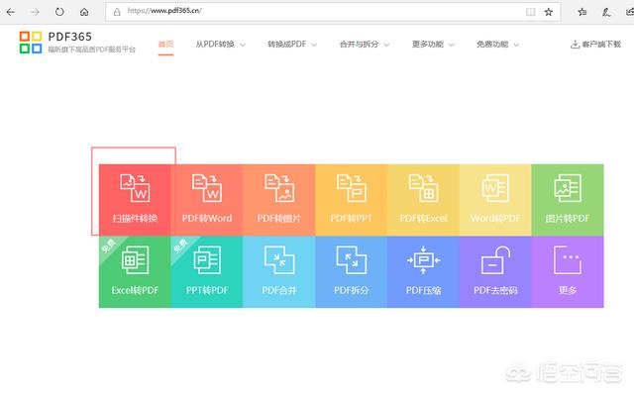634x394 pixels.
Task: Open the 扫描件转换 scan conversion tile
Action: click(135, 200)
